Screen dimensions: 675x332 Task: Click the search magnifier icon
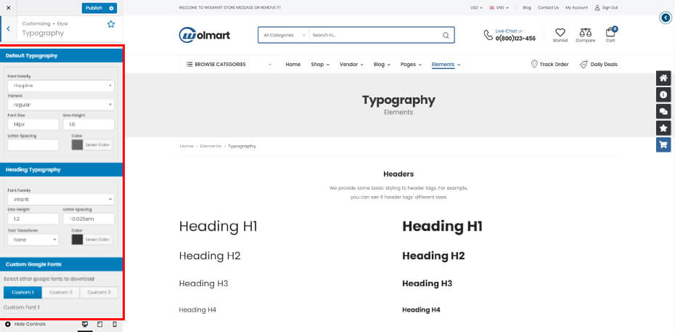point(446,35)
